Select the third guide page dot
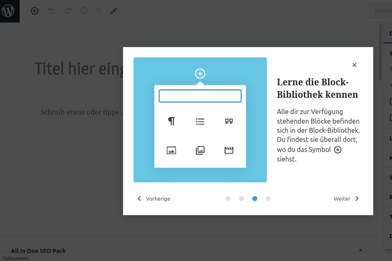This screenshot has height=261, width=392. pyautogui.click(x=255, y=199)
